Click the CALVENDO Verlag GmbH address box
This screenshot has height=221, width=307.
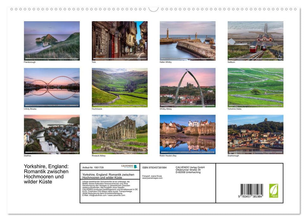click(x=190, y=169)
